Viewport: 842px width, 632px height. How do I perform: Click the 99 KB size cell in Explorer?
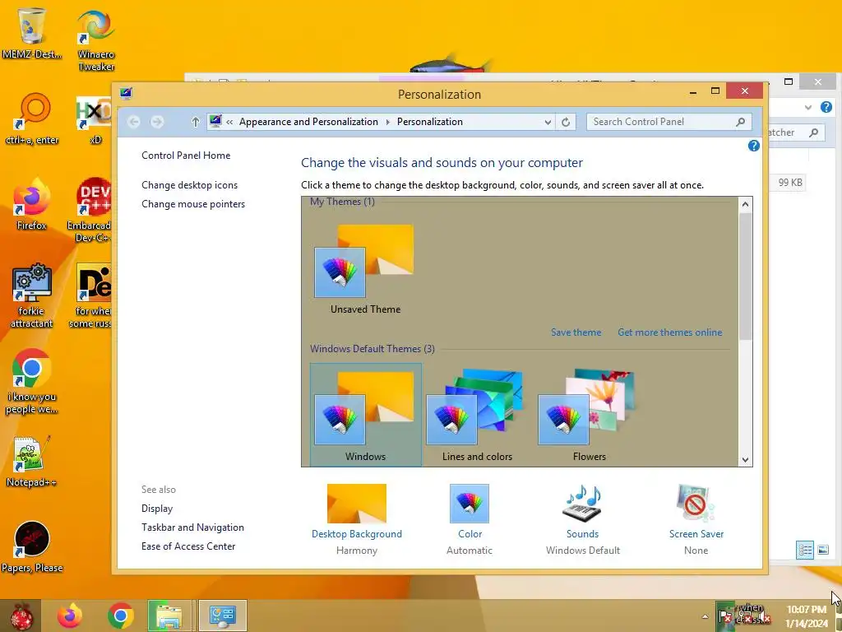tap(790, 183)
